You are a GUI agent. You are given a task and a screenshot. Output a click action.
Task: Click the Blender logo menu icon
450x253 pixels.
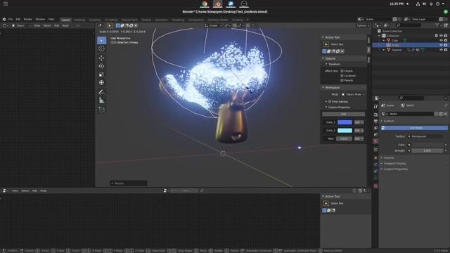4,19
